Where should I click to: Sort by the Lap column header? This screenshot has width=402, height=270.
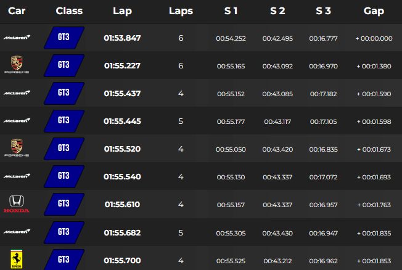point(122,10)
